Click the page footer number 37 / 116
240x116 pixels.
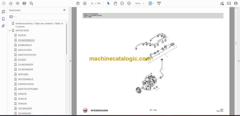point(153,110)
